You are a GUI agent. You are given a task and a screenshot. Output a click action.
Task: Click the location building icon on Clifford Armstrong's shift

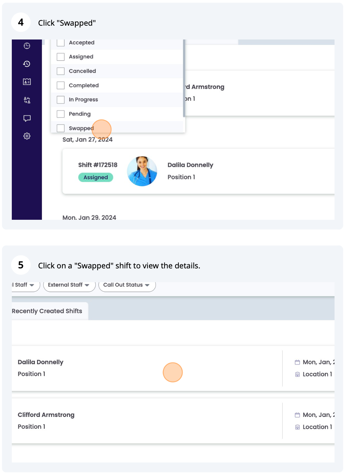(x=297, y=427)
